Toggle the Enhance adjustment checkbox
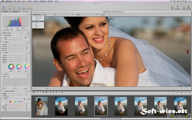Image resolution: width=192 pixels, height=120 pixels. coord(4,53)
